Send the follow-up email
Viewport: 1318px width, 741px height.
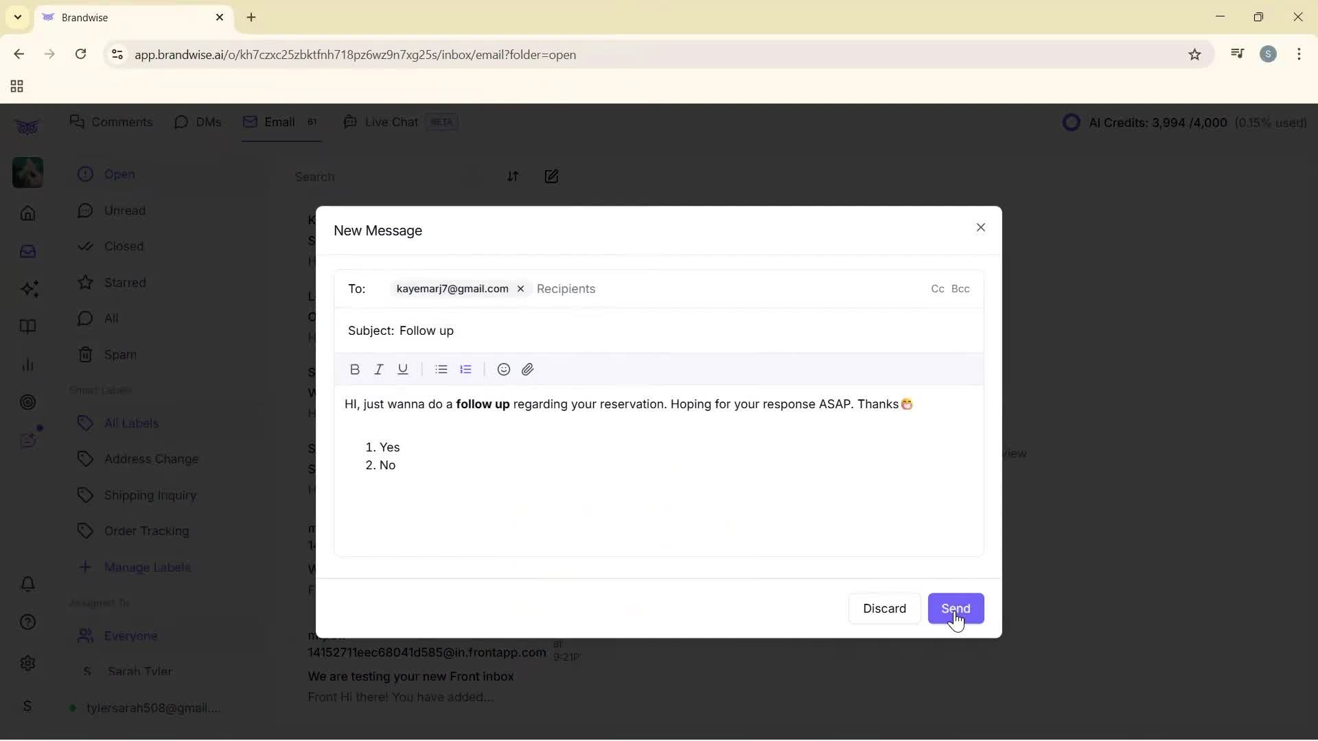coord(956,609)
